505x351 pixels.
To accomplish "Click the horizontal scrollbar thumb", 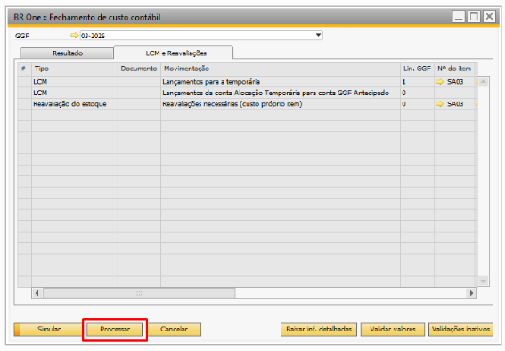I will pos(139,293).
